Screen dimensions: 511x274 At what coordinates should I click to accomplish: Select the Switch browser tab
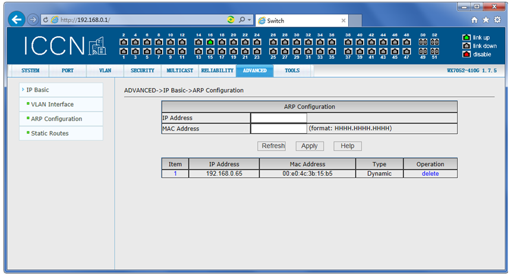[302, 21]
